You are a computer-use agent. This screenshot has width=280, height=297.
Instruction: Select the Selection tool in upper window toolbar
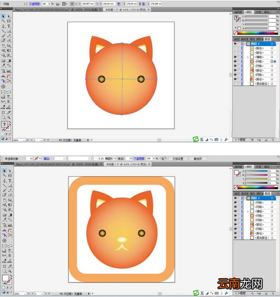click(3, 16)
